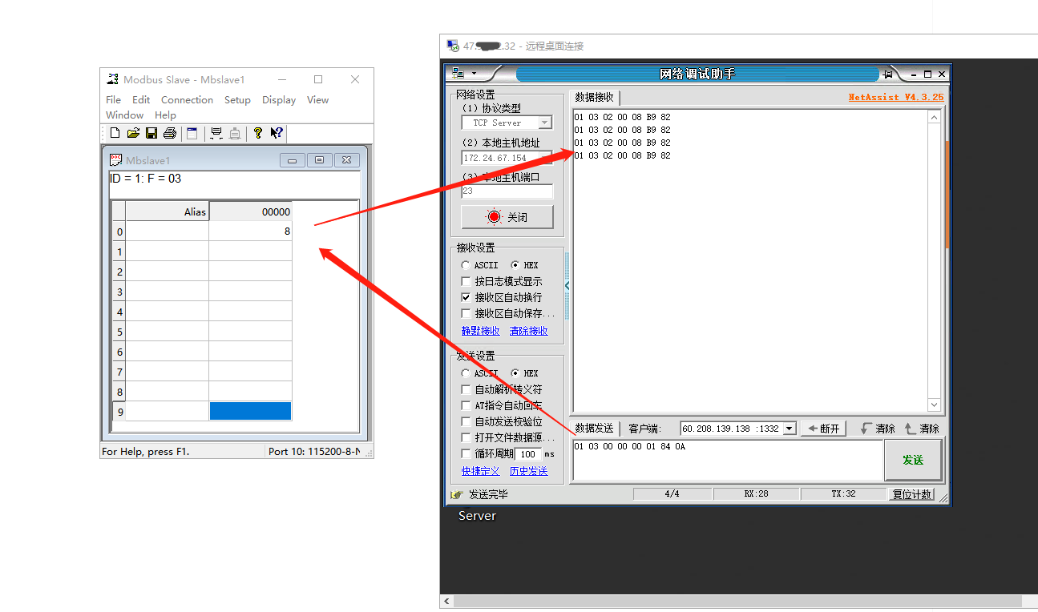This screenshot has width=1038, height=612.
Task: Open the 协议类型 TCP Server dropdown
Action: pos(545,123)
